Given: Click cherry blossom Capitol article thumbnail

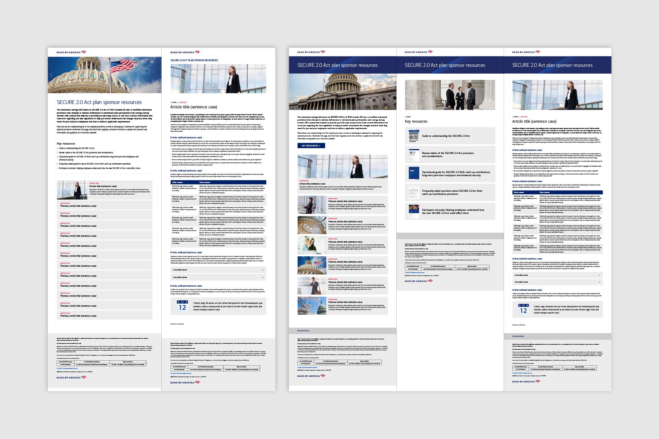Looking at the screenshot, I should 312,306.
